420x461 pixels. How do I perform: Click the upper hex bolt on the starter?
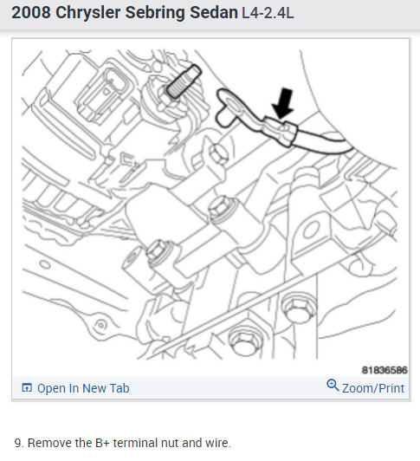coord(218,154)
